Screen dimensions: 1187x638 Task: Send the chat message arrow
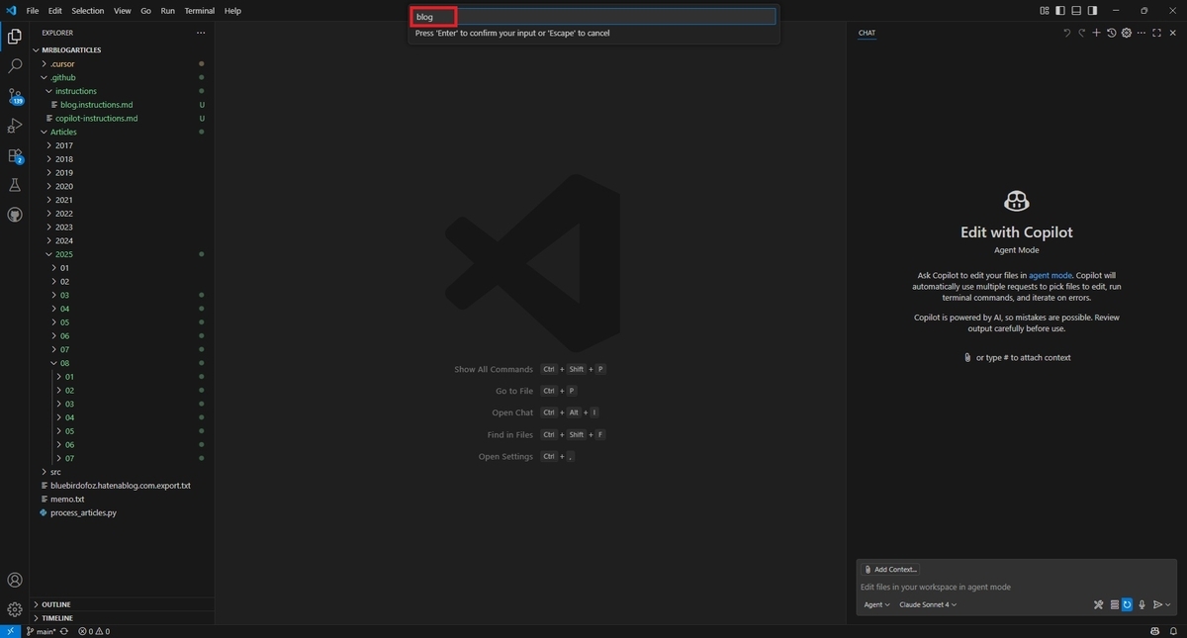point(1157,604)
